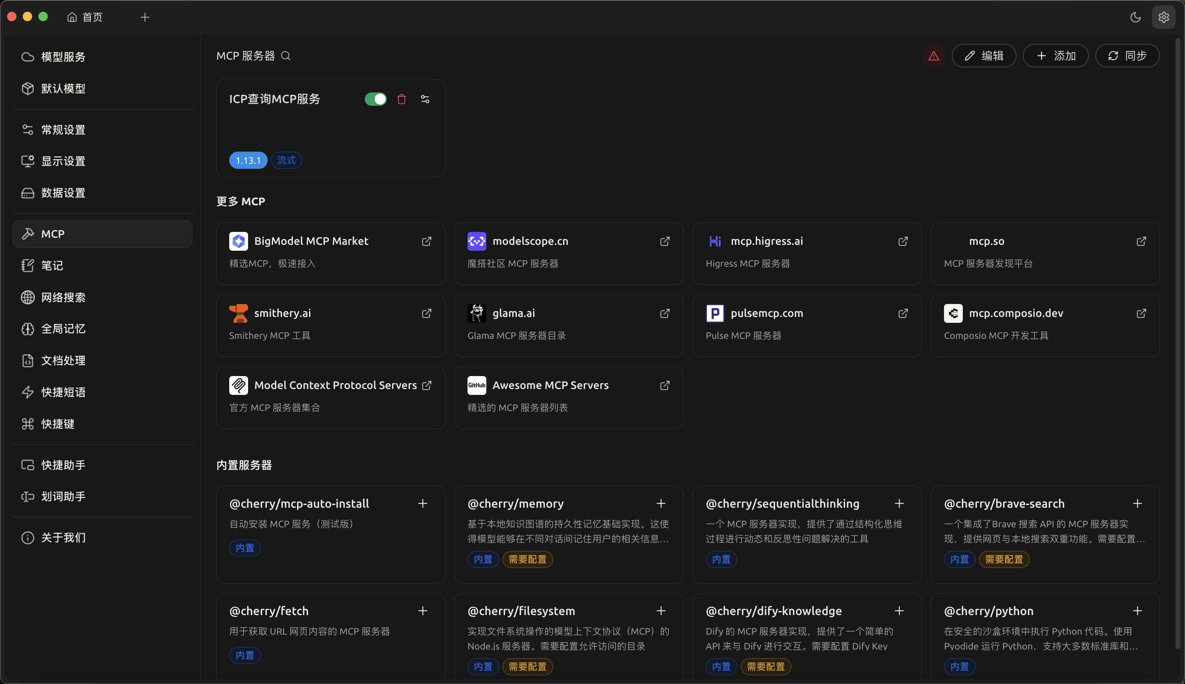The image size is (1185, 684).
Task: Open external link icon on smithery.ai
Action: [x=427, y=313]
